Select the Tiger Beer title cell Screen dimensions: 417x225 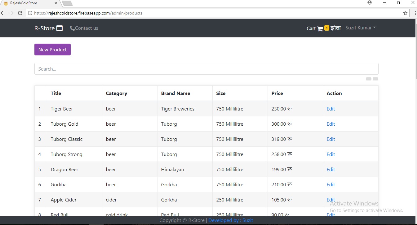pos(74,109)
